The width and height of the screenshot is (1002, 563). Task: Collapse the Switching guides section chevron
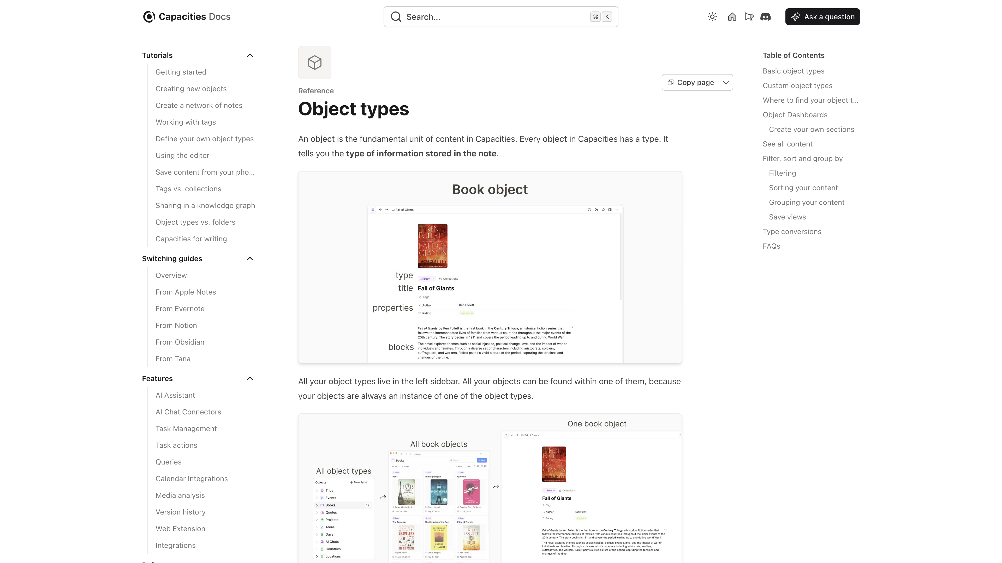pyautogui.click(x=250, y=259)
